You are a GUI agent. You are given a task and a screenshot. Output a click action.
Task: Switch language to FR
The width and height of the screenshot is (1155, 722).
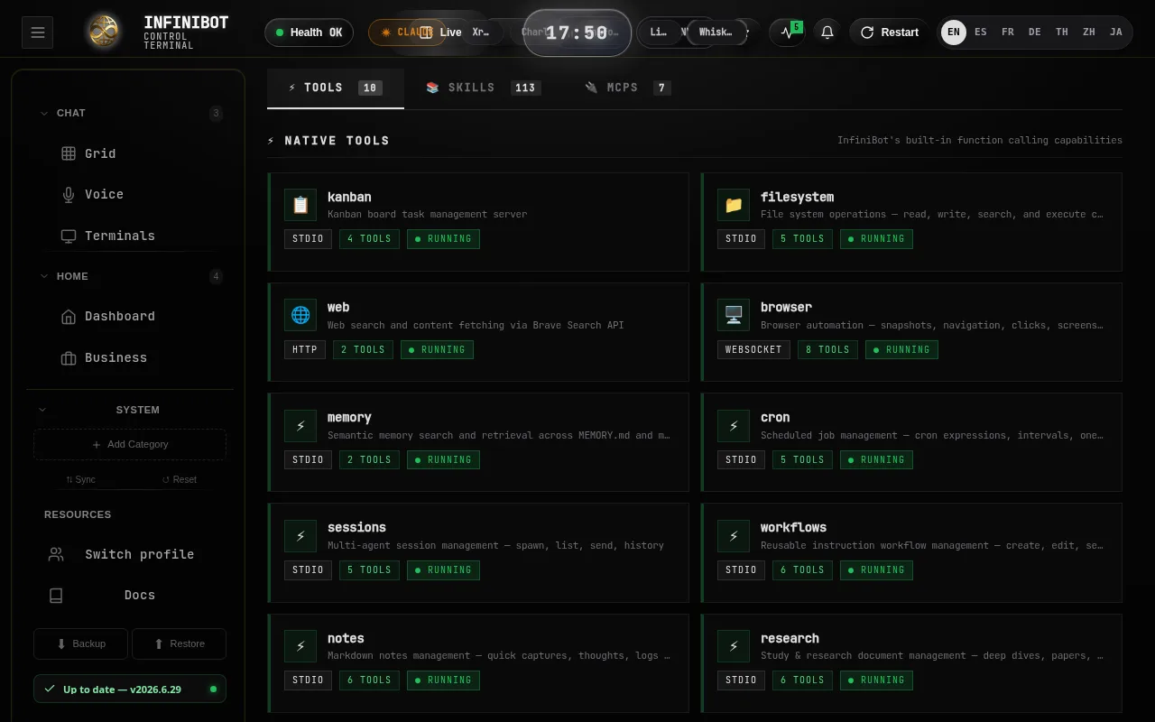pos(1008,32)
